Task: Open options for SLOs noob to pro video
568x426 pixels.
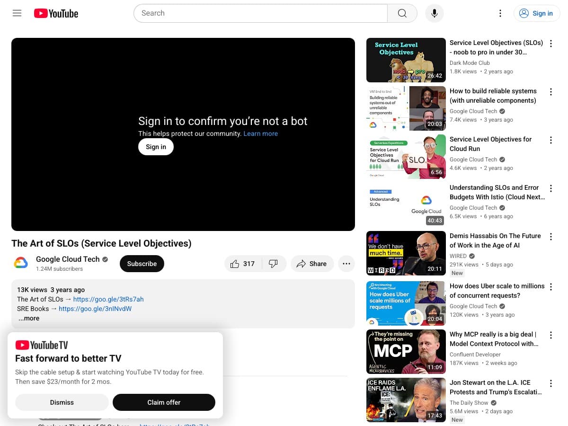Action: pos(550,44)
